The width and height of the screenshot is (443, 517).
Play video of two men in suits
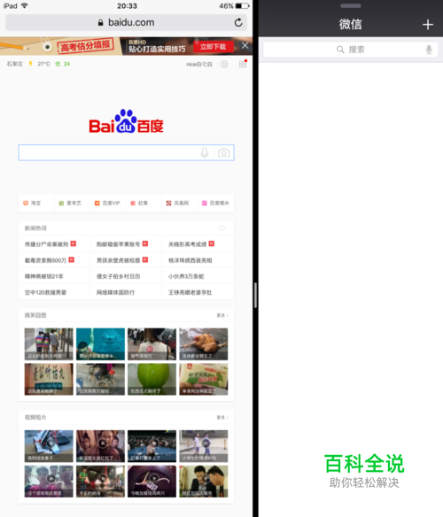(x=204, y=482)
